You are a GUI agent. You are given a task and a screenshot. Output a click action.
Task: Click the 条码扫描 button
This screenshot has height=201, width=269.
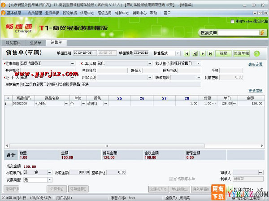pos(11,189)
